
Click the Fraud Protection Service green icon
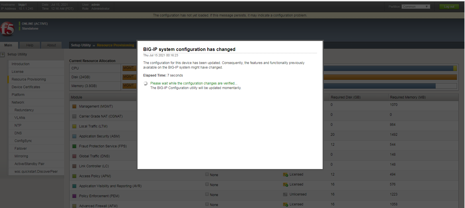click(x=74, y=146)
